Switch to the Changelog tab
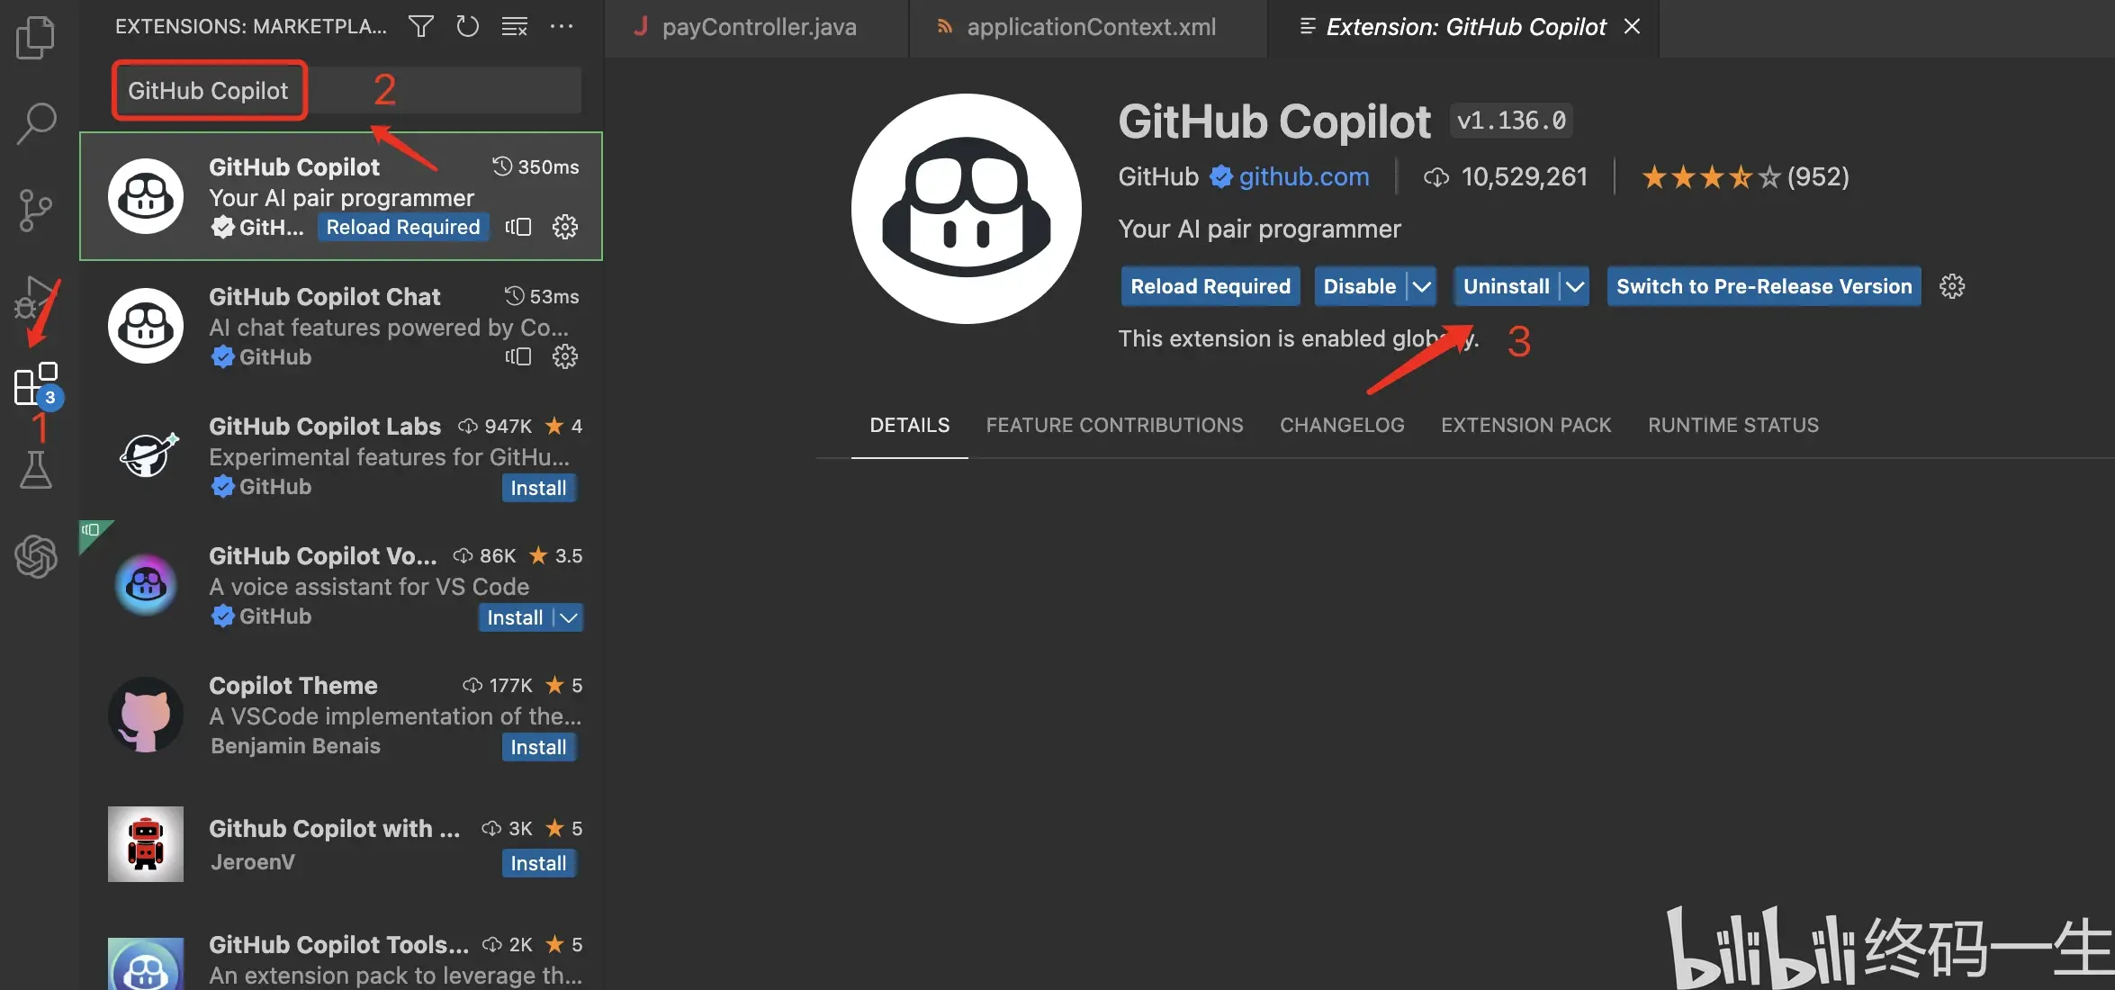This screenshot has height=990, width=2115. (1342, 425)
